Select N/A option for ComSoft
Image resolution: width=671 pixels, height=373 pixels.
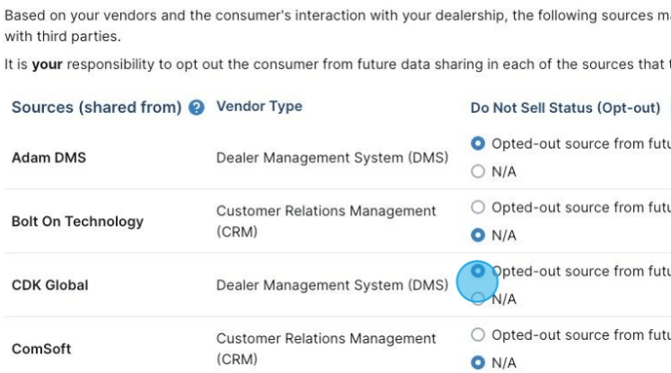coord(478,362)
